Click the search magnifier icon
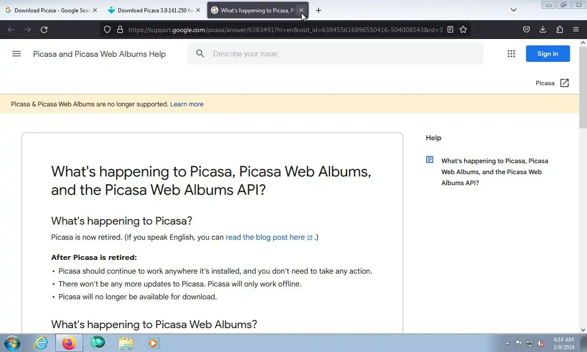 tap(200, 54)
